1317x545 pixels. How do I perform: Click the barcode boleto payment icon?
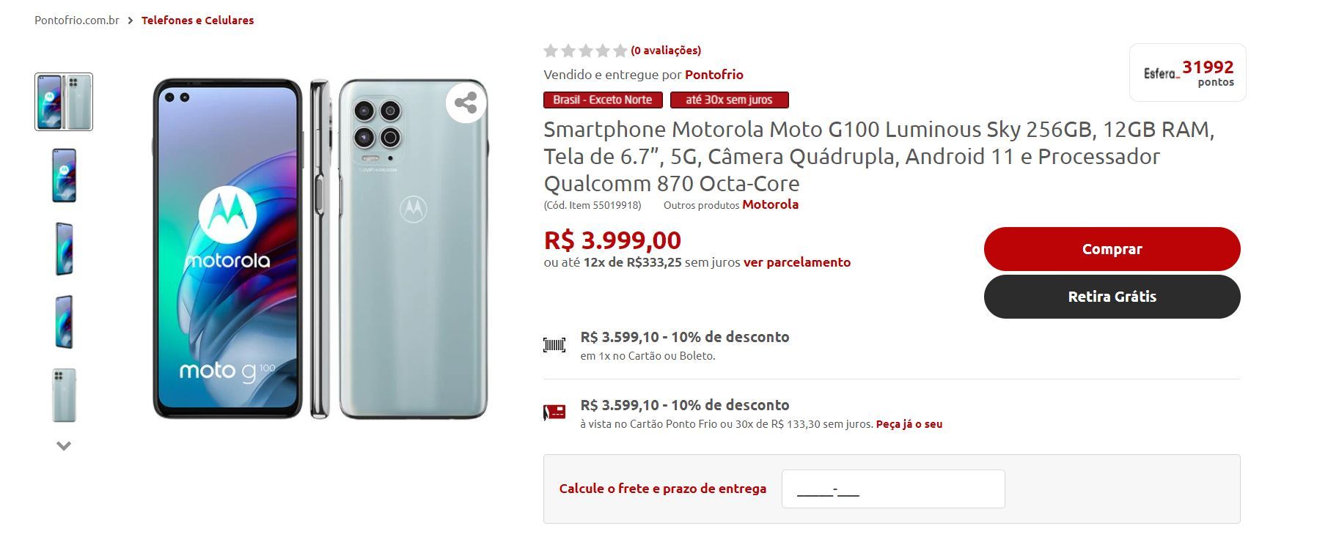point(554,345)
